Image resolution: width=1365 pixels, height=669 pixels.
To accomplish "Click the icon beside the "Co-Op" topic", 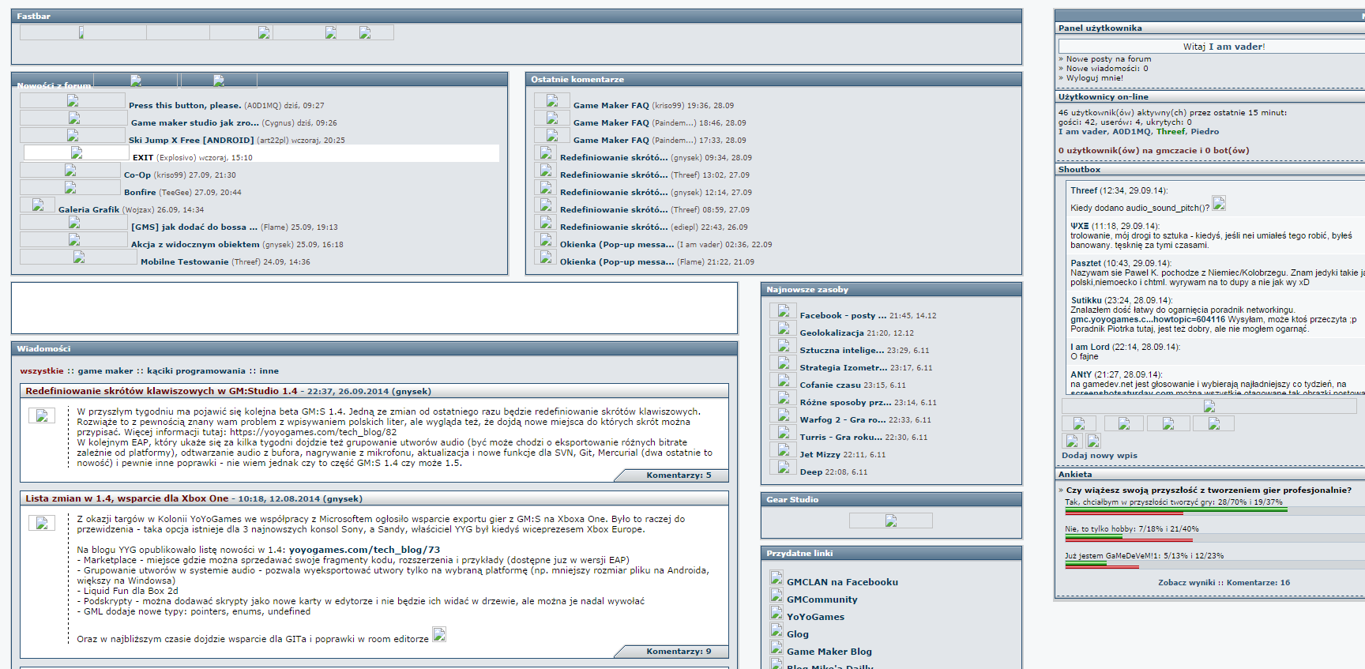I will coord(70,170).
